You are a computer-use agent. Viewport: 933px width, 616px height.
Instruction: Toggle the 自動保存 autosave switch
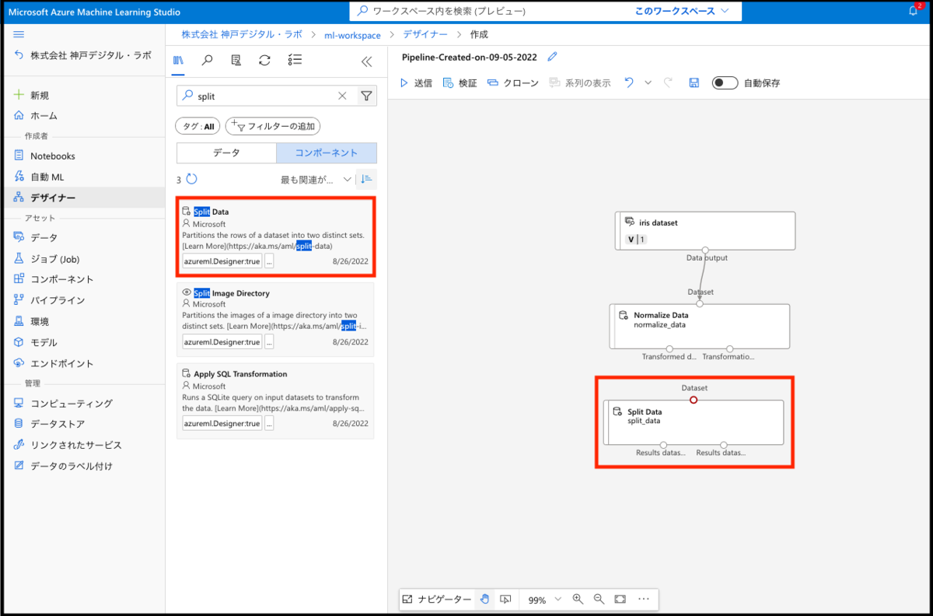pyautogui.click(x=725, y=82)
